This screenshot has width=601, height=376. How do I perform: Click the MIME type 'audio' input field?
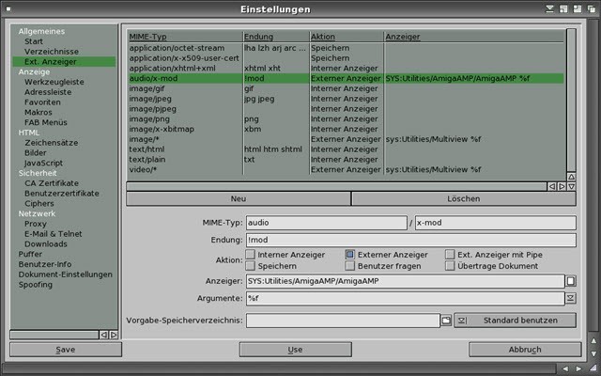(327, 223)
